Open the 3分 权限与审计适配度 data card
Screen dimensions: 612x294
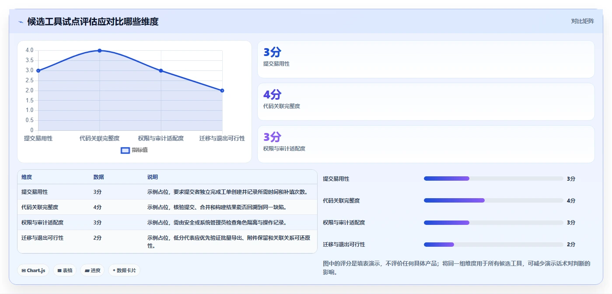tap(426, 144)
